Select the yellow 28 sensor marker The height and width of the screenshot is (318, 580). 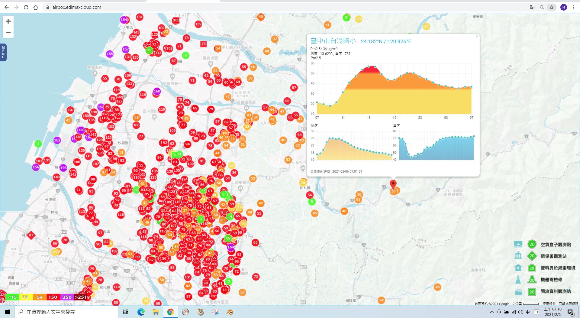pyautogui.click(x=303, y=183)
